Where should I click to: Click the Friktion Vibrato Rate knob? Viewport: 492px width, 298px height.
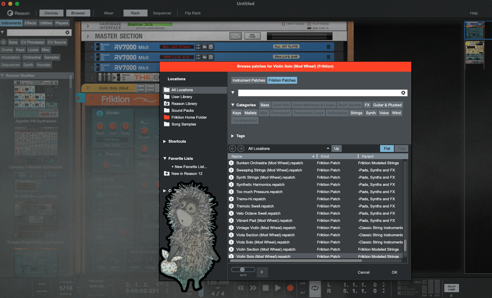pos(99,126)
